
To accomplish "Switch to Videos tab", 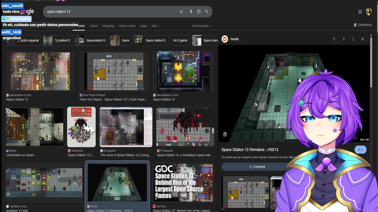I will pyautogui.click(x=94, y=26).
